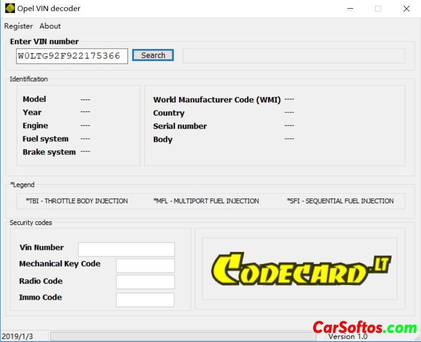
Task: Click the Model value placeholder dashes
Action: [x=85, y=99]
